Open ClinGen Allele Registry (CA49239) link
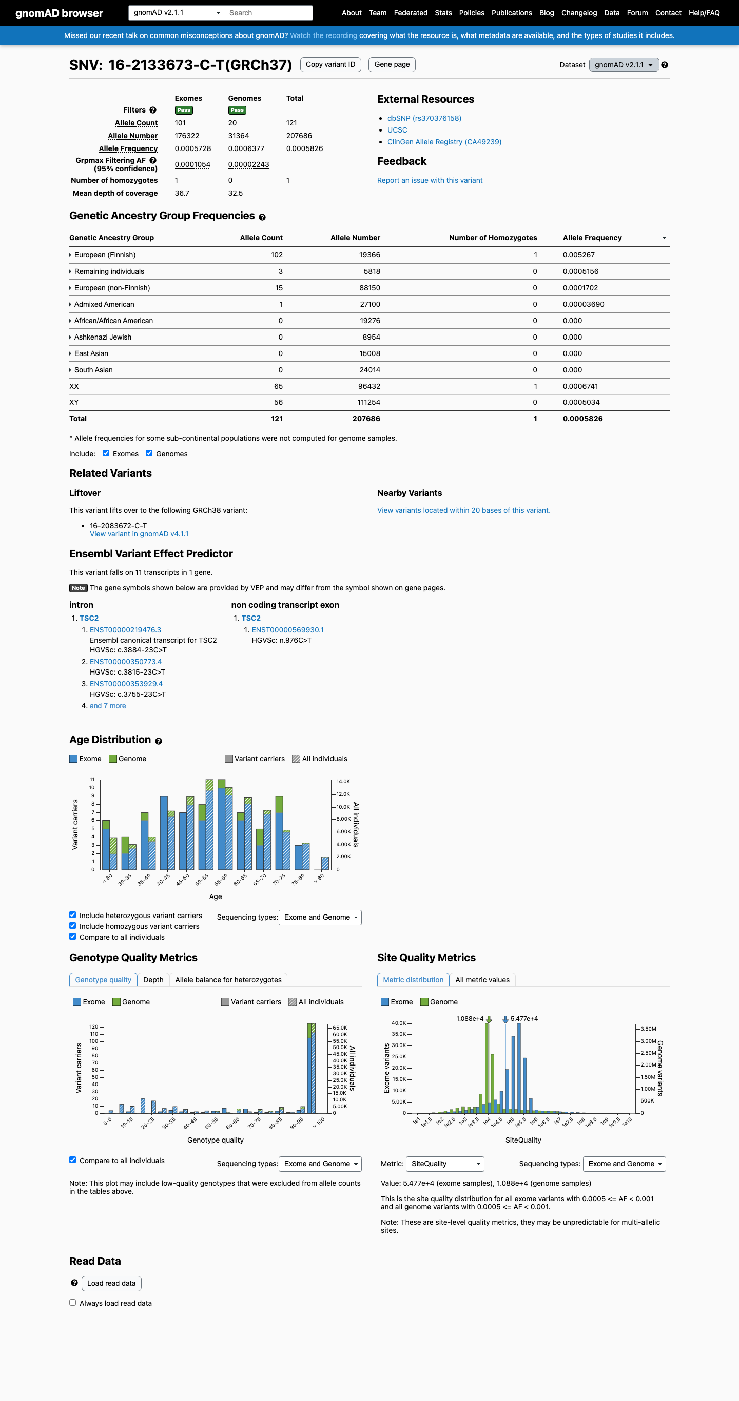Image resolution: width=739 pixels, height=1401 pixels. pyautogui.click(x=444, y=142)
